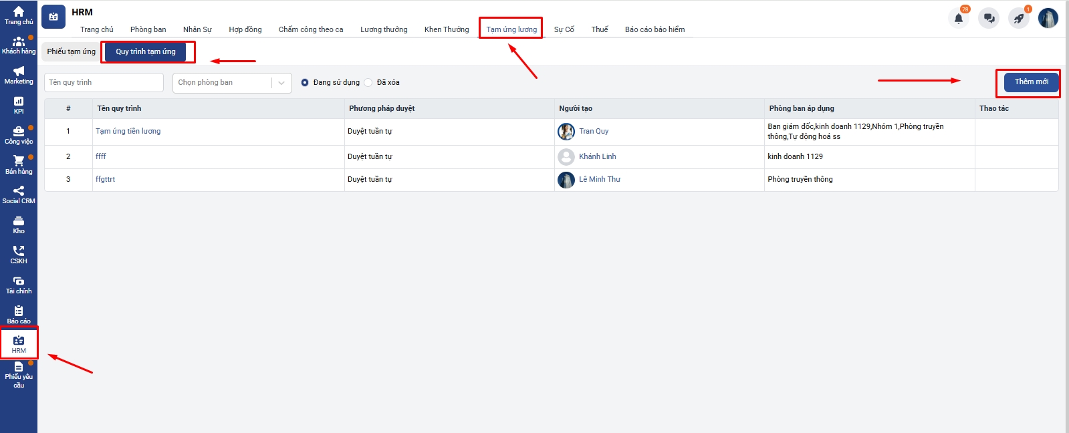The width and height of the screenshot is (1069, 433).
Task: Switch to the Lương thưởng tab
Action: tap(384, 29)
